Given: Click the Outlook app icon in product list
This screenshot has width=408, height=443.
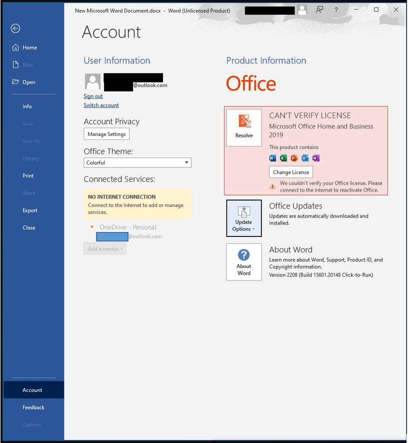Looking at the screenshot, I should point(305,158).
